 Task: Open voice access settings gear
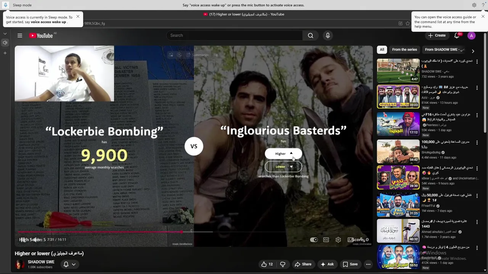click(474, 5)
